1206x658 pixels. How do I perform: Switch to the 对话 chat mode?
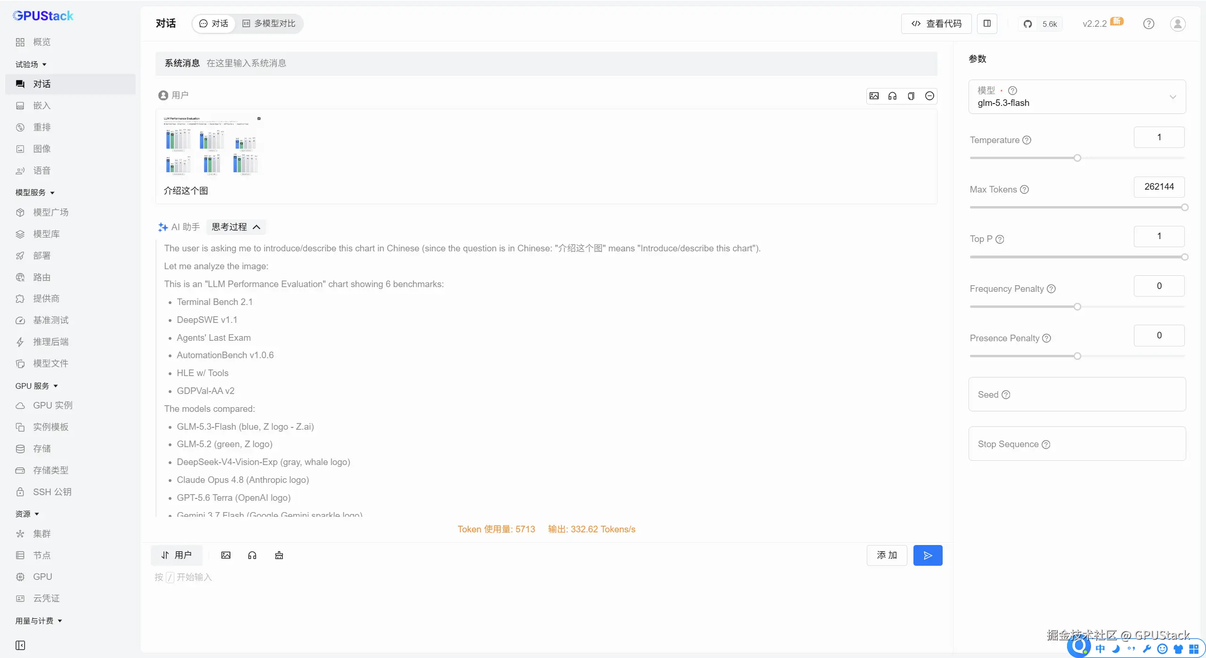(x=214, y=24)
